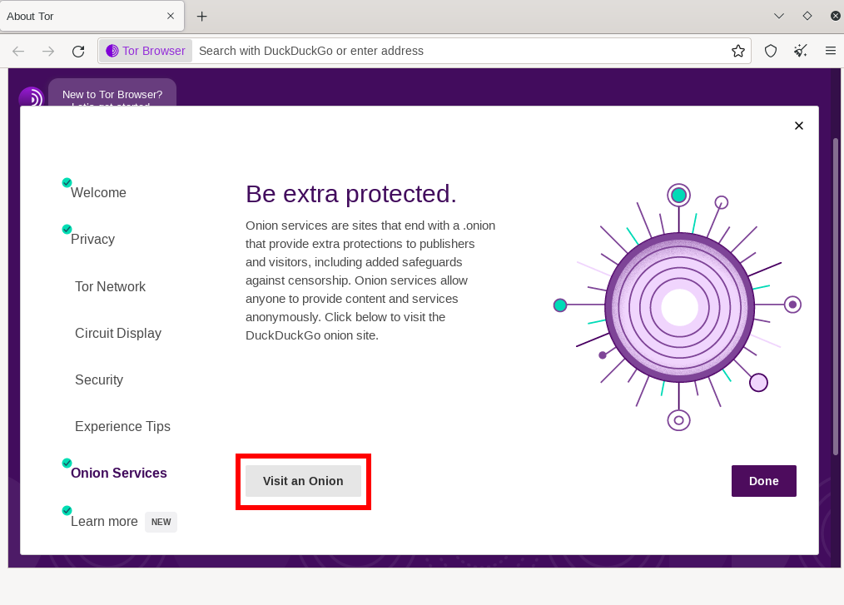
Task: Expand the list all tabs dropdown
Action: (779, 16)
